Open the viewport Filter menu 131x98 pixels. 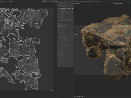tap(96, 1)
